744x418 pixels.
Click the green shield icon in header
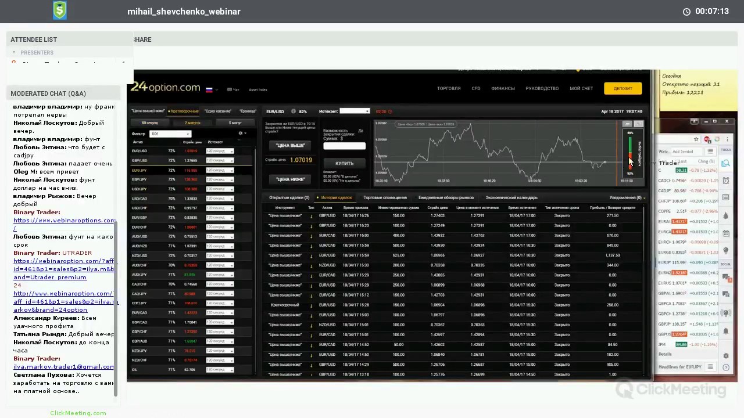click(60, 10)
